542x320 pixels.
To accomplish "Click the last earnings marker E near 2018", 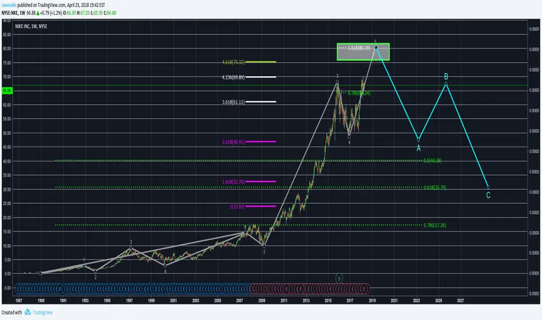I will click(363, 289).
